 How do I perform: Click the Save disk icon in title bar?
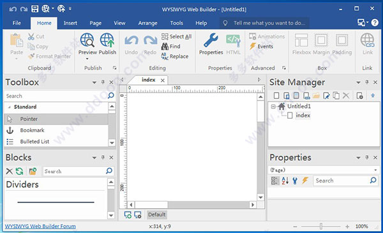(34, 9)
